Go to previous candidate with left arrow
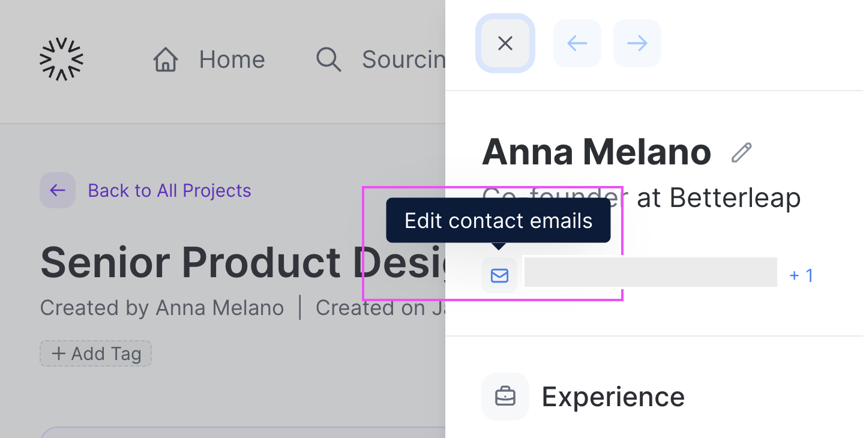Image resolution: width=863 pixels, height=438 pixels. tap(577, 43)
